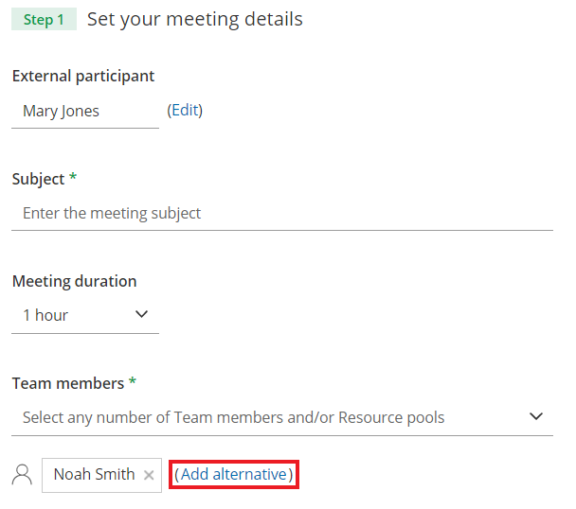The width and height of the screenshot is (576, 509).
Task: Remove Noah Smith from team members
Action: click(149, 475)
